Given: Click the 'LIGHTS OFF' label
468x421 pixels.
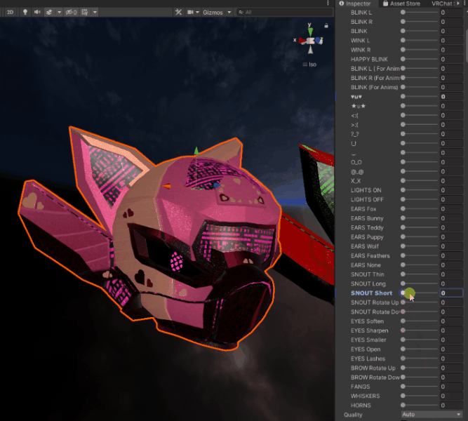Looking at the screenshot, I should [x=367, y=199].
